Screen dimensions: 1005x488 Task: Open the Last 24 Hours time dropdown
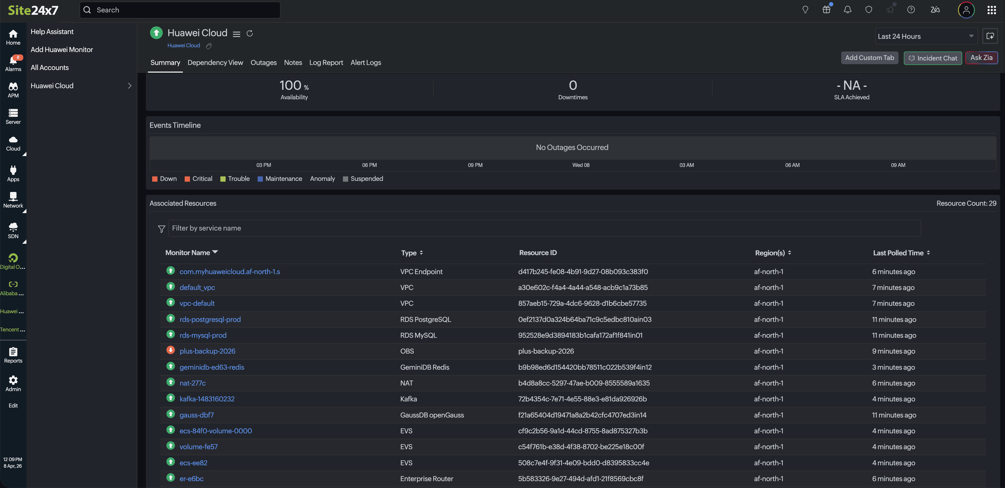[925, 36]
